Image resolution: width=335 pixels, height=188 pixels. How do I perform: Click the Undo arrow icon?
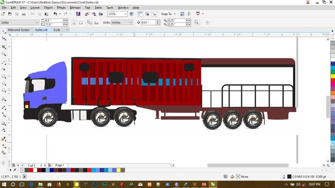[55, 14]
